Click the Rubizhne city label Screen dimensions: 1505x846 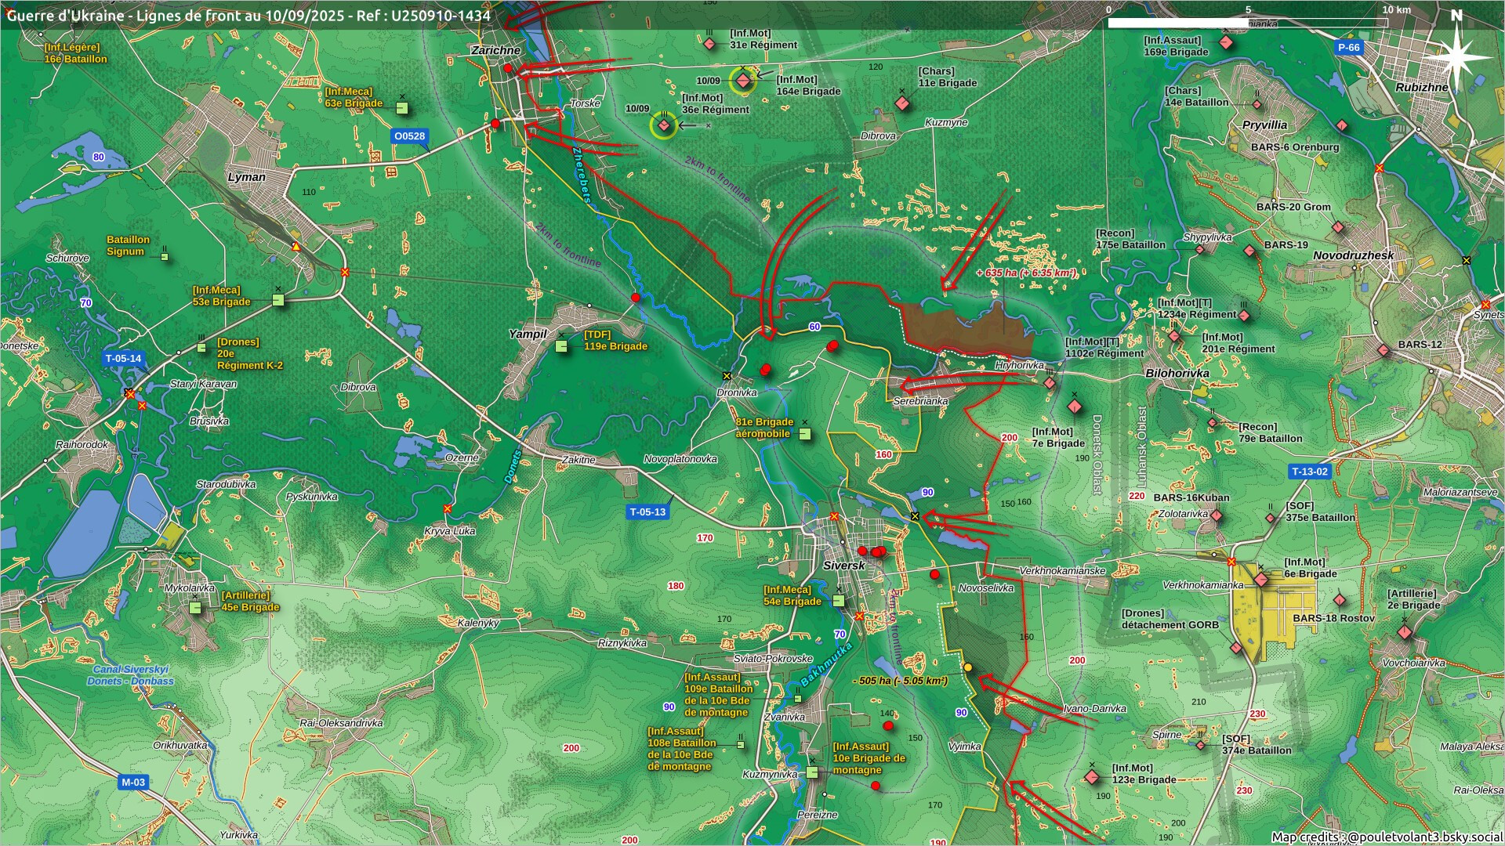pos(1422,88)
